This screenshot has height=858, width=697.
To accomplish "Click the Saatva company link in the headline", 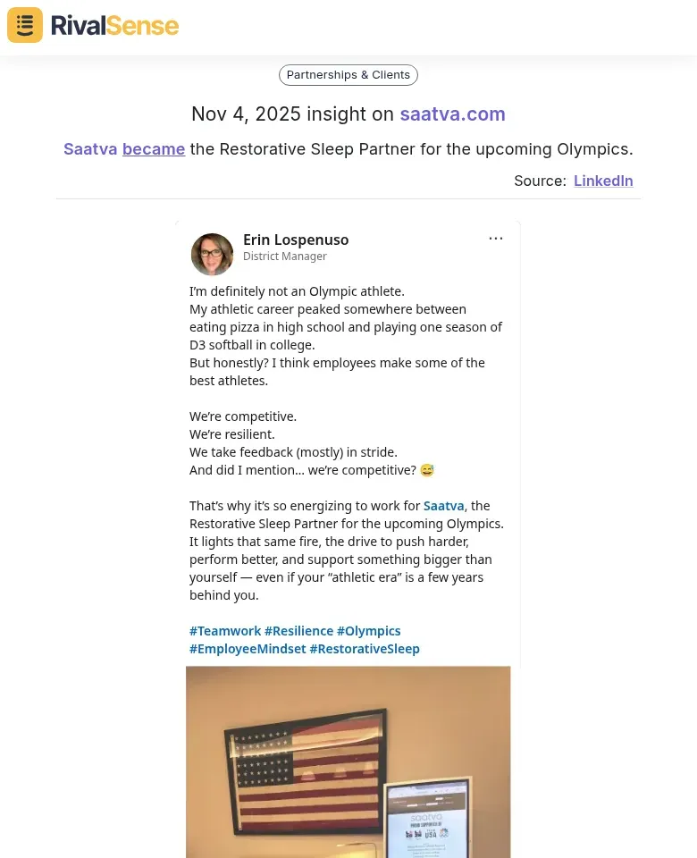I will pos(90,148).
